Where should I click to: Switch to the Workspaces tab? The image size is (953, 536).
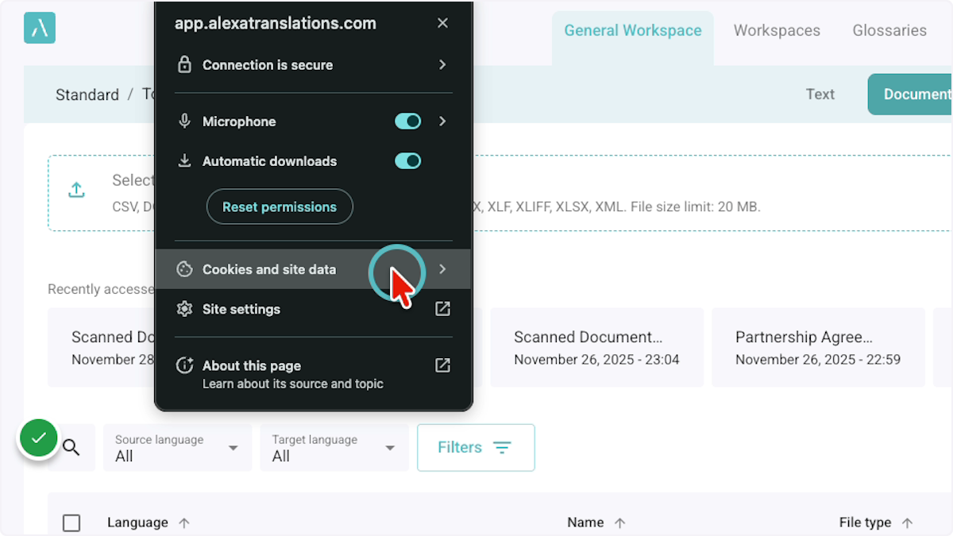[x=776, y=31]
